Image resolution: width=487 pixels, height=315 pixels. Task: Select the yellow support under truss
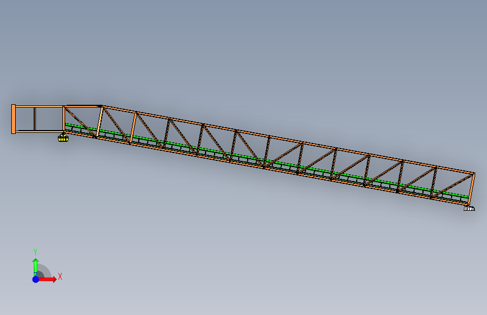63,137
